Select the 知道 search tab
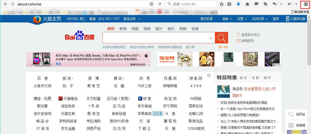This screenshot has width=311, height=134. tap(195, 29)
